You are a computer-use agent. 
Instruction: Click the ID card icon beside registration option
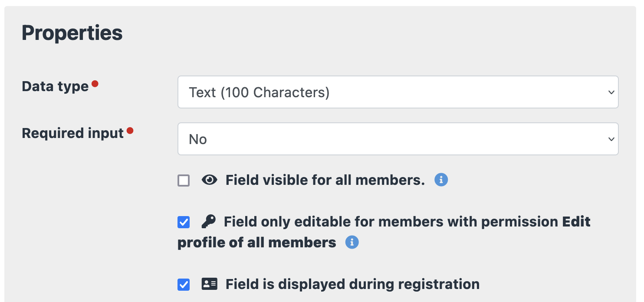tap(210, 284)
